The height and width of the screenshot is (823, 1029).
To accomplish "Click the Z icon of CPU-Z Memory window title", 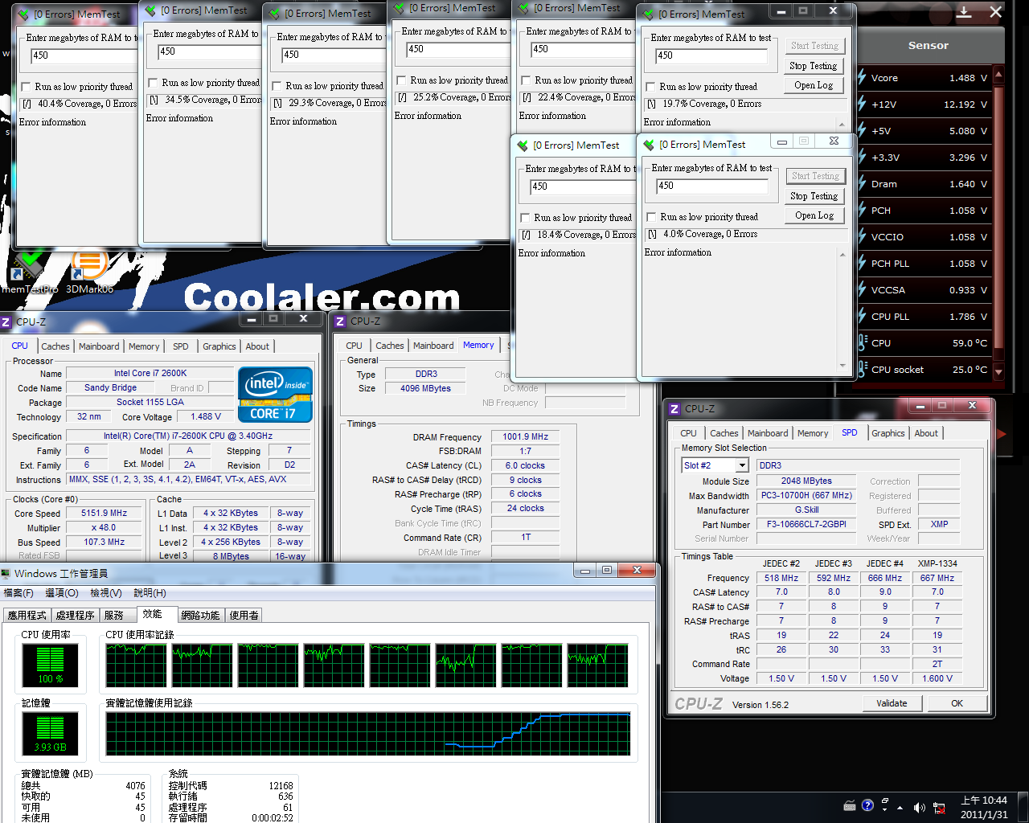I will [341, 321].
